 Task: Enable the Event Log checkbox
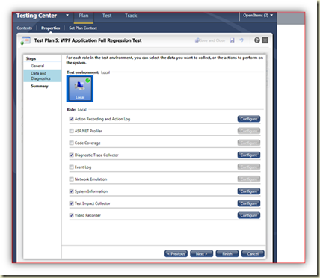point(72,167)
